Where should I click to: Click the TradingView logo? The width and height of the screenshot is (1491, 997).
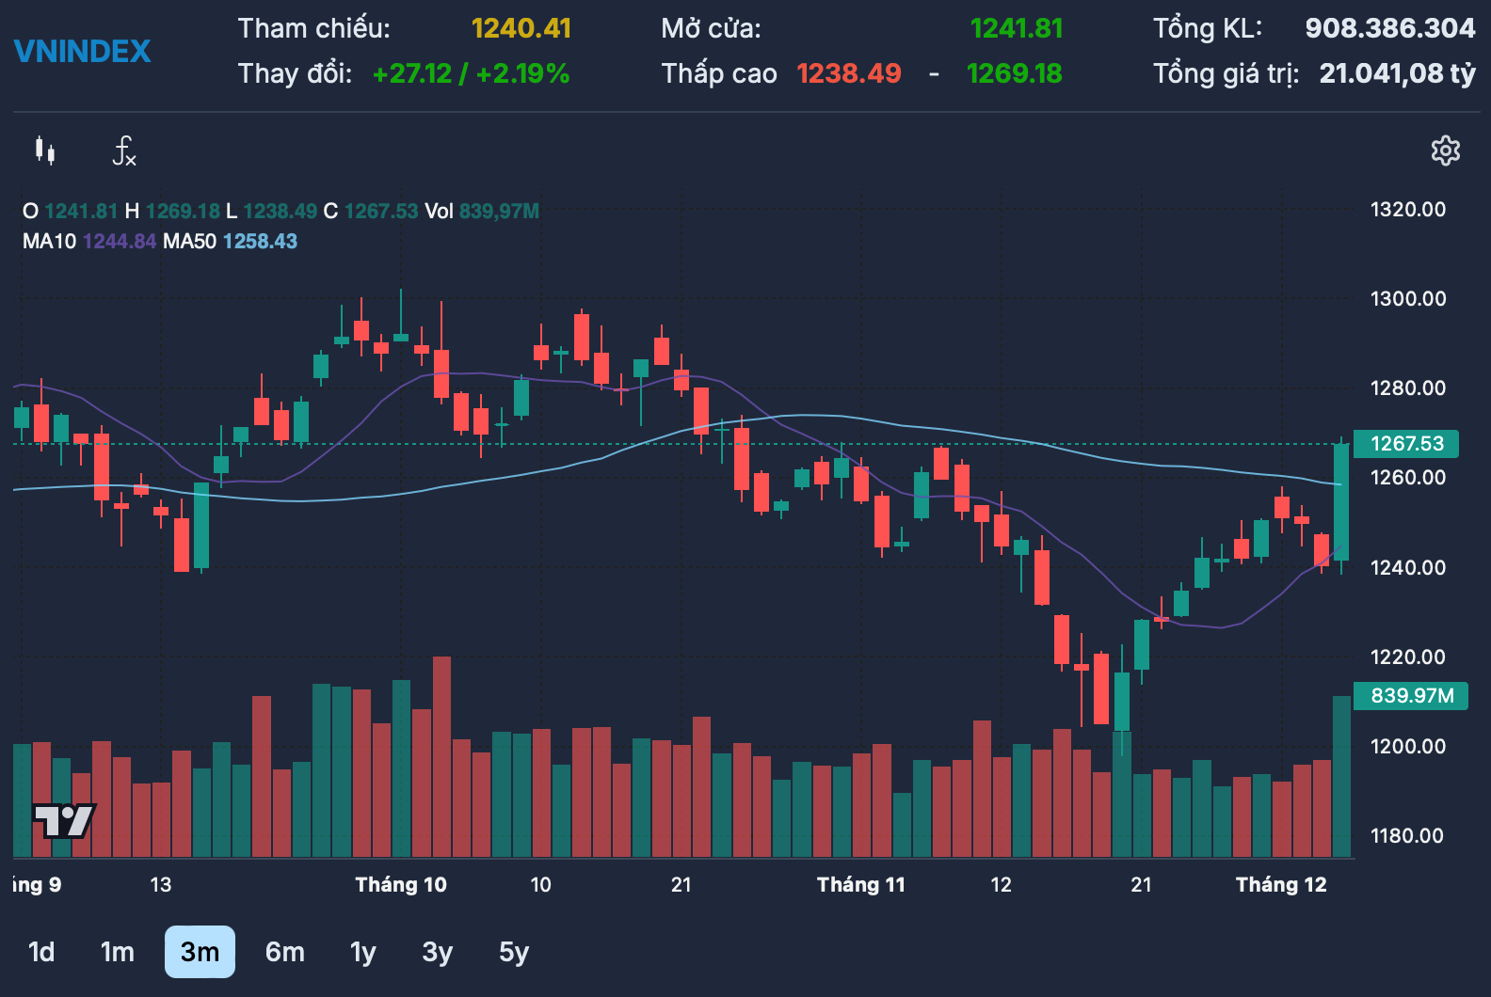[64, 821]
